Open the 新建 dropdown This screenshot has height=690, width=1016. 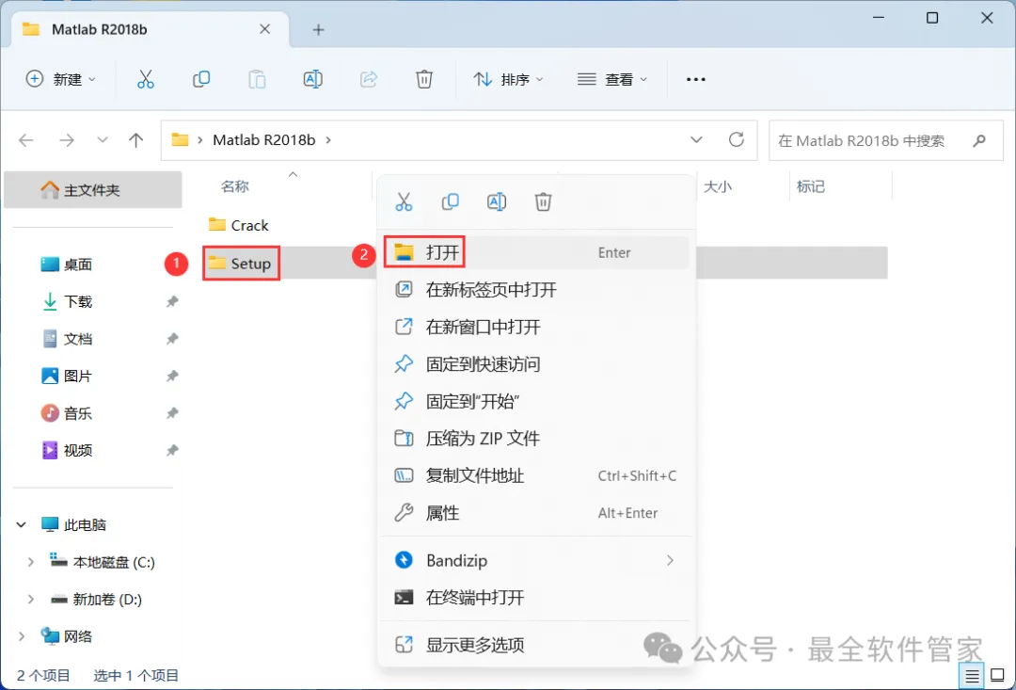[x=60, y=79]
